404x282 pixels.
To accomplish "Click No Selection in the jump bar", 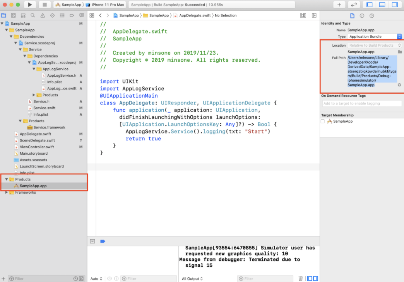I will click(226, 15).
